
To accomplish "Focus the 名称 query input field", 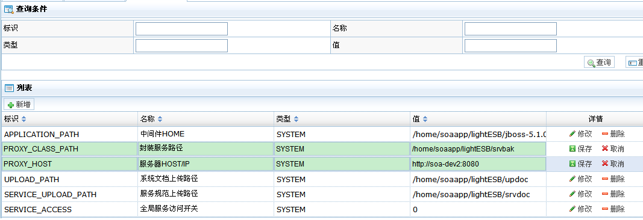I will [x=510, y=29].
